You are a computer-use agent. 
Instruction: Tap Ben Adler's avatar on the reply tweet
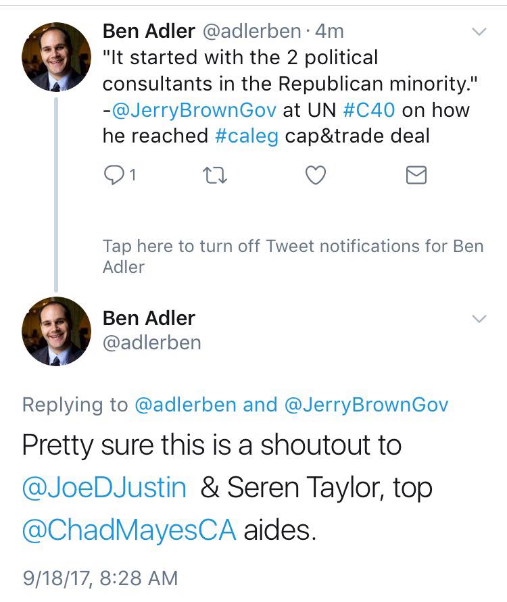56,331
